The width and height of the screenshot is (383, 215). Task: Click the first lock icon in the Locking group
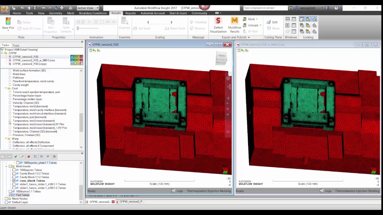pos(302,19)
